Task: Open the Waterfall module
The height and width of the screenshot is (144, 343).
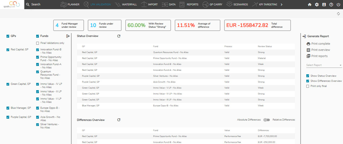Action: (126, 5)
